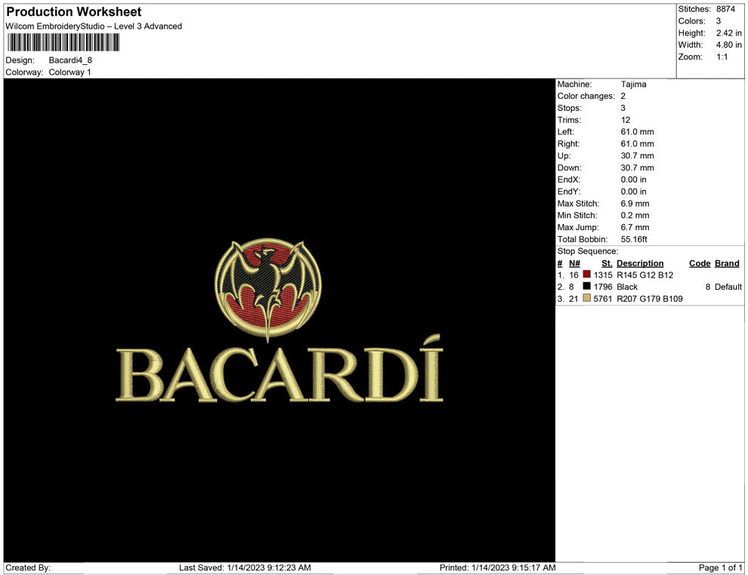This screenshot has height=575, width=748.
Task: Click the 'Created By:' footer label
Action: 28,567
